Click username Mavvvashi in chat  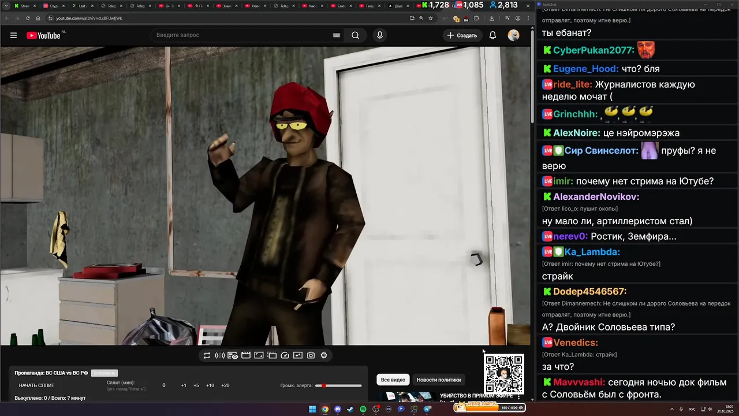tap(579, 382)
